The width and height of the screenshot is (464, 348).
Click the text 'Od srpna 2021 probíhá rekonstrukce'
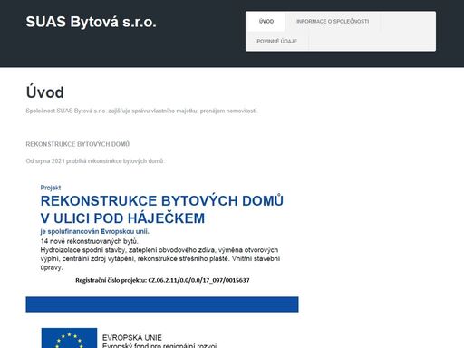(94, 161)
